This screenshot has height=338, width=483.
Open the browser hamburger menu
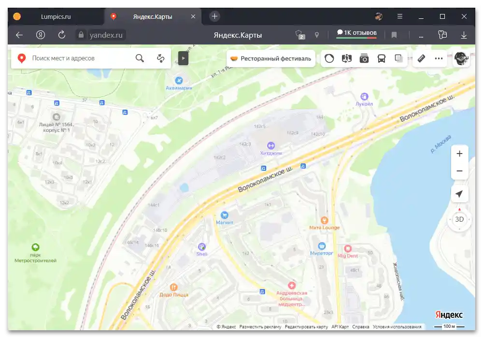[400, 16]
